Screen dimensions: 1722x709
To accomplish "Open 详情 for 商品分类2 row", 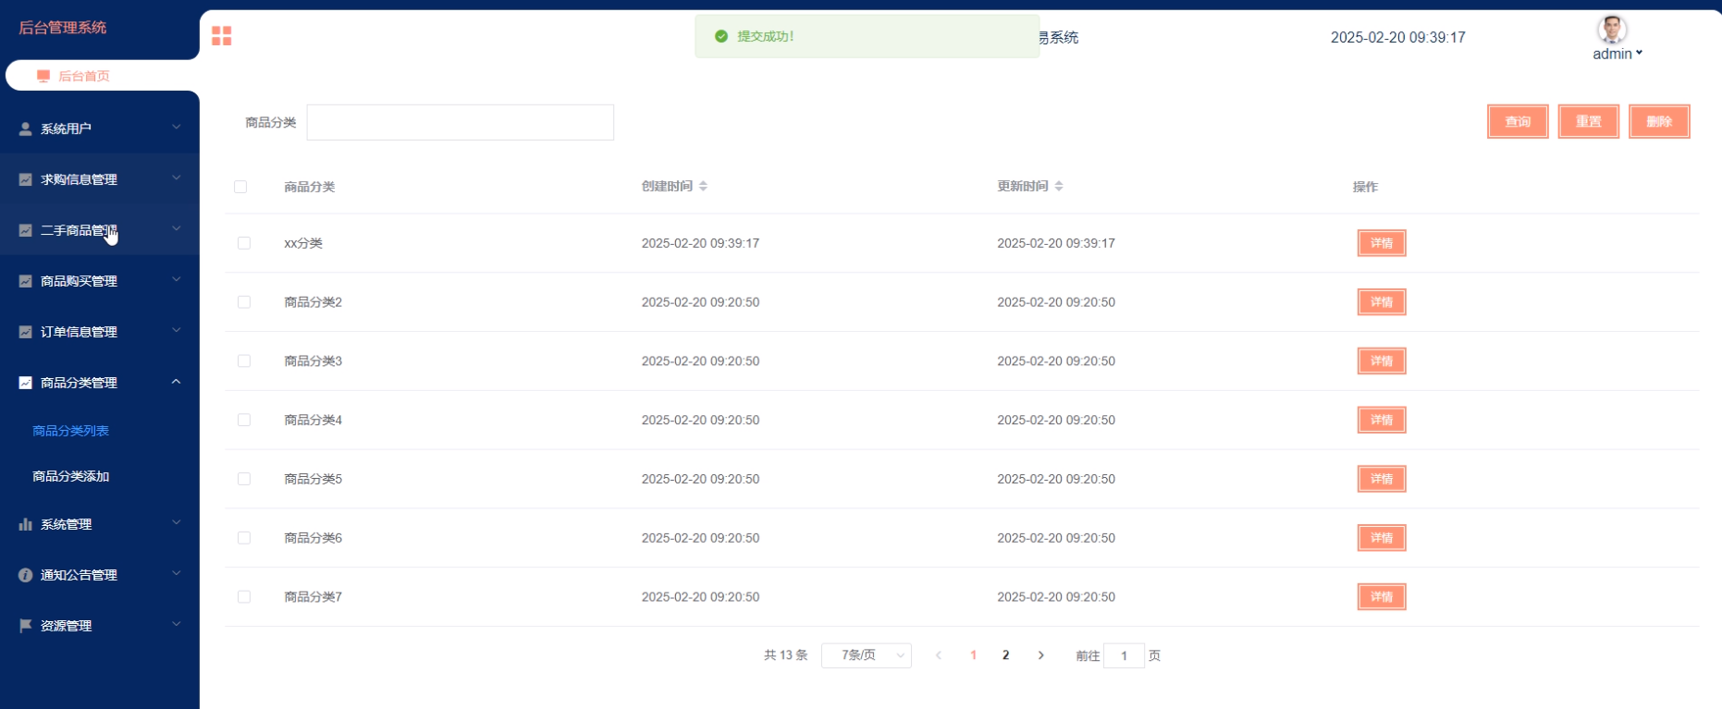I will coord(1382,302).
